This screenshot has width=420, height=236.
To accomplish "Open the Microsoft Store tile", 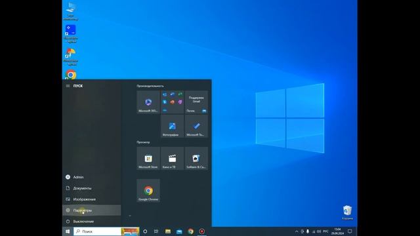I will (148, 159).
